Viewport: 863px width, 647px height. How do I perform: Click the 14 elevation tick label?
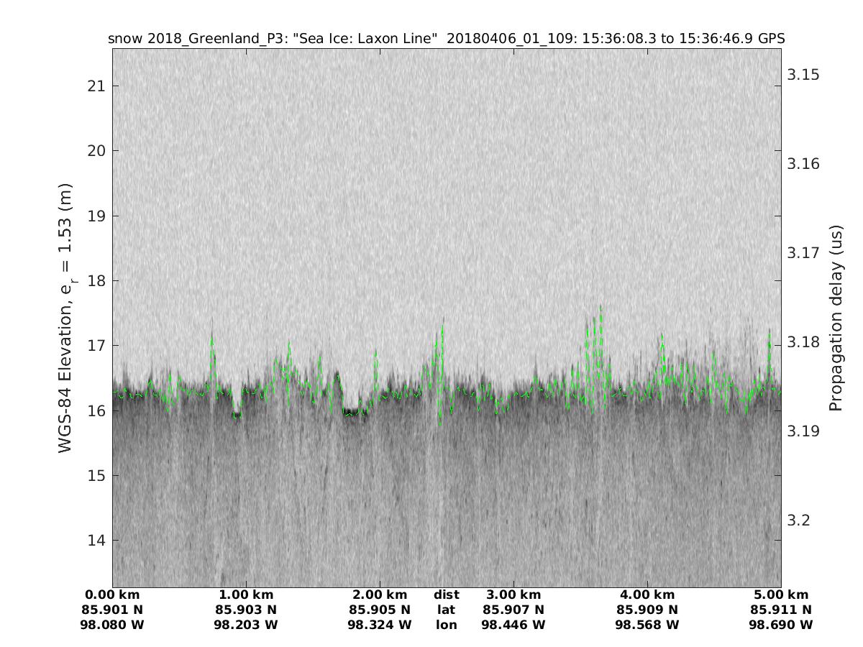pos(96,540)
